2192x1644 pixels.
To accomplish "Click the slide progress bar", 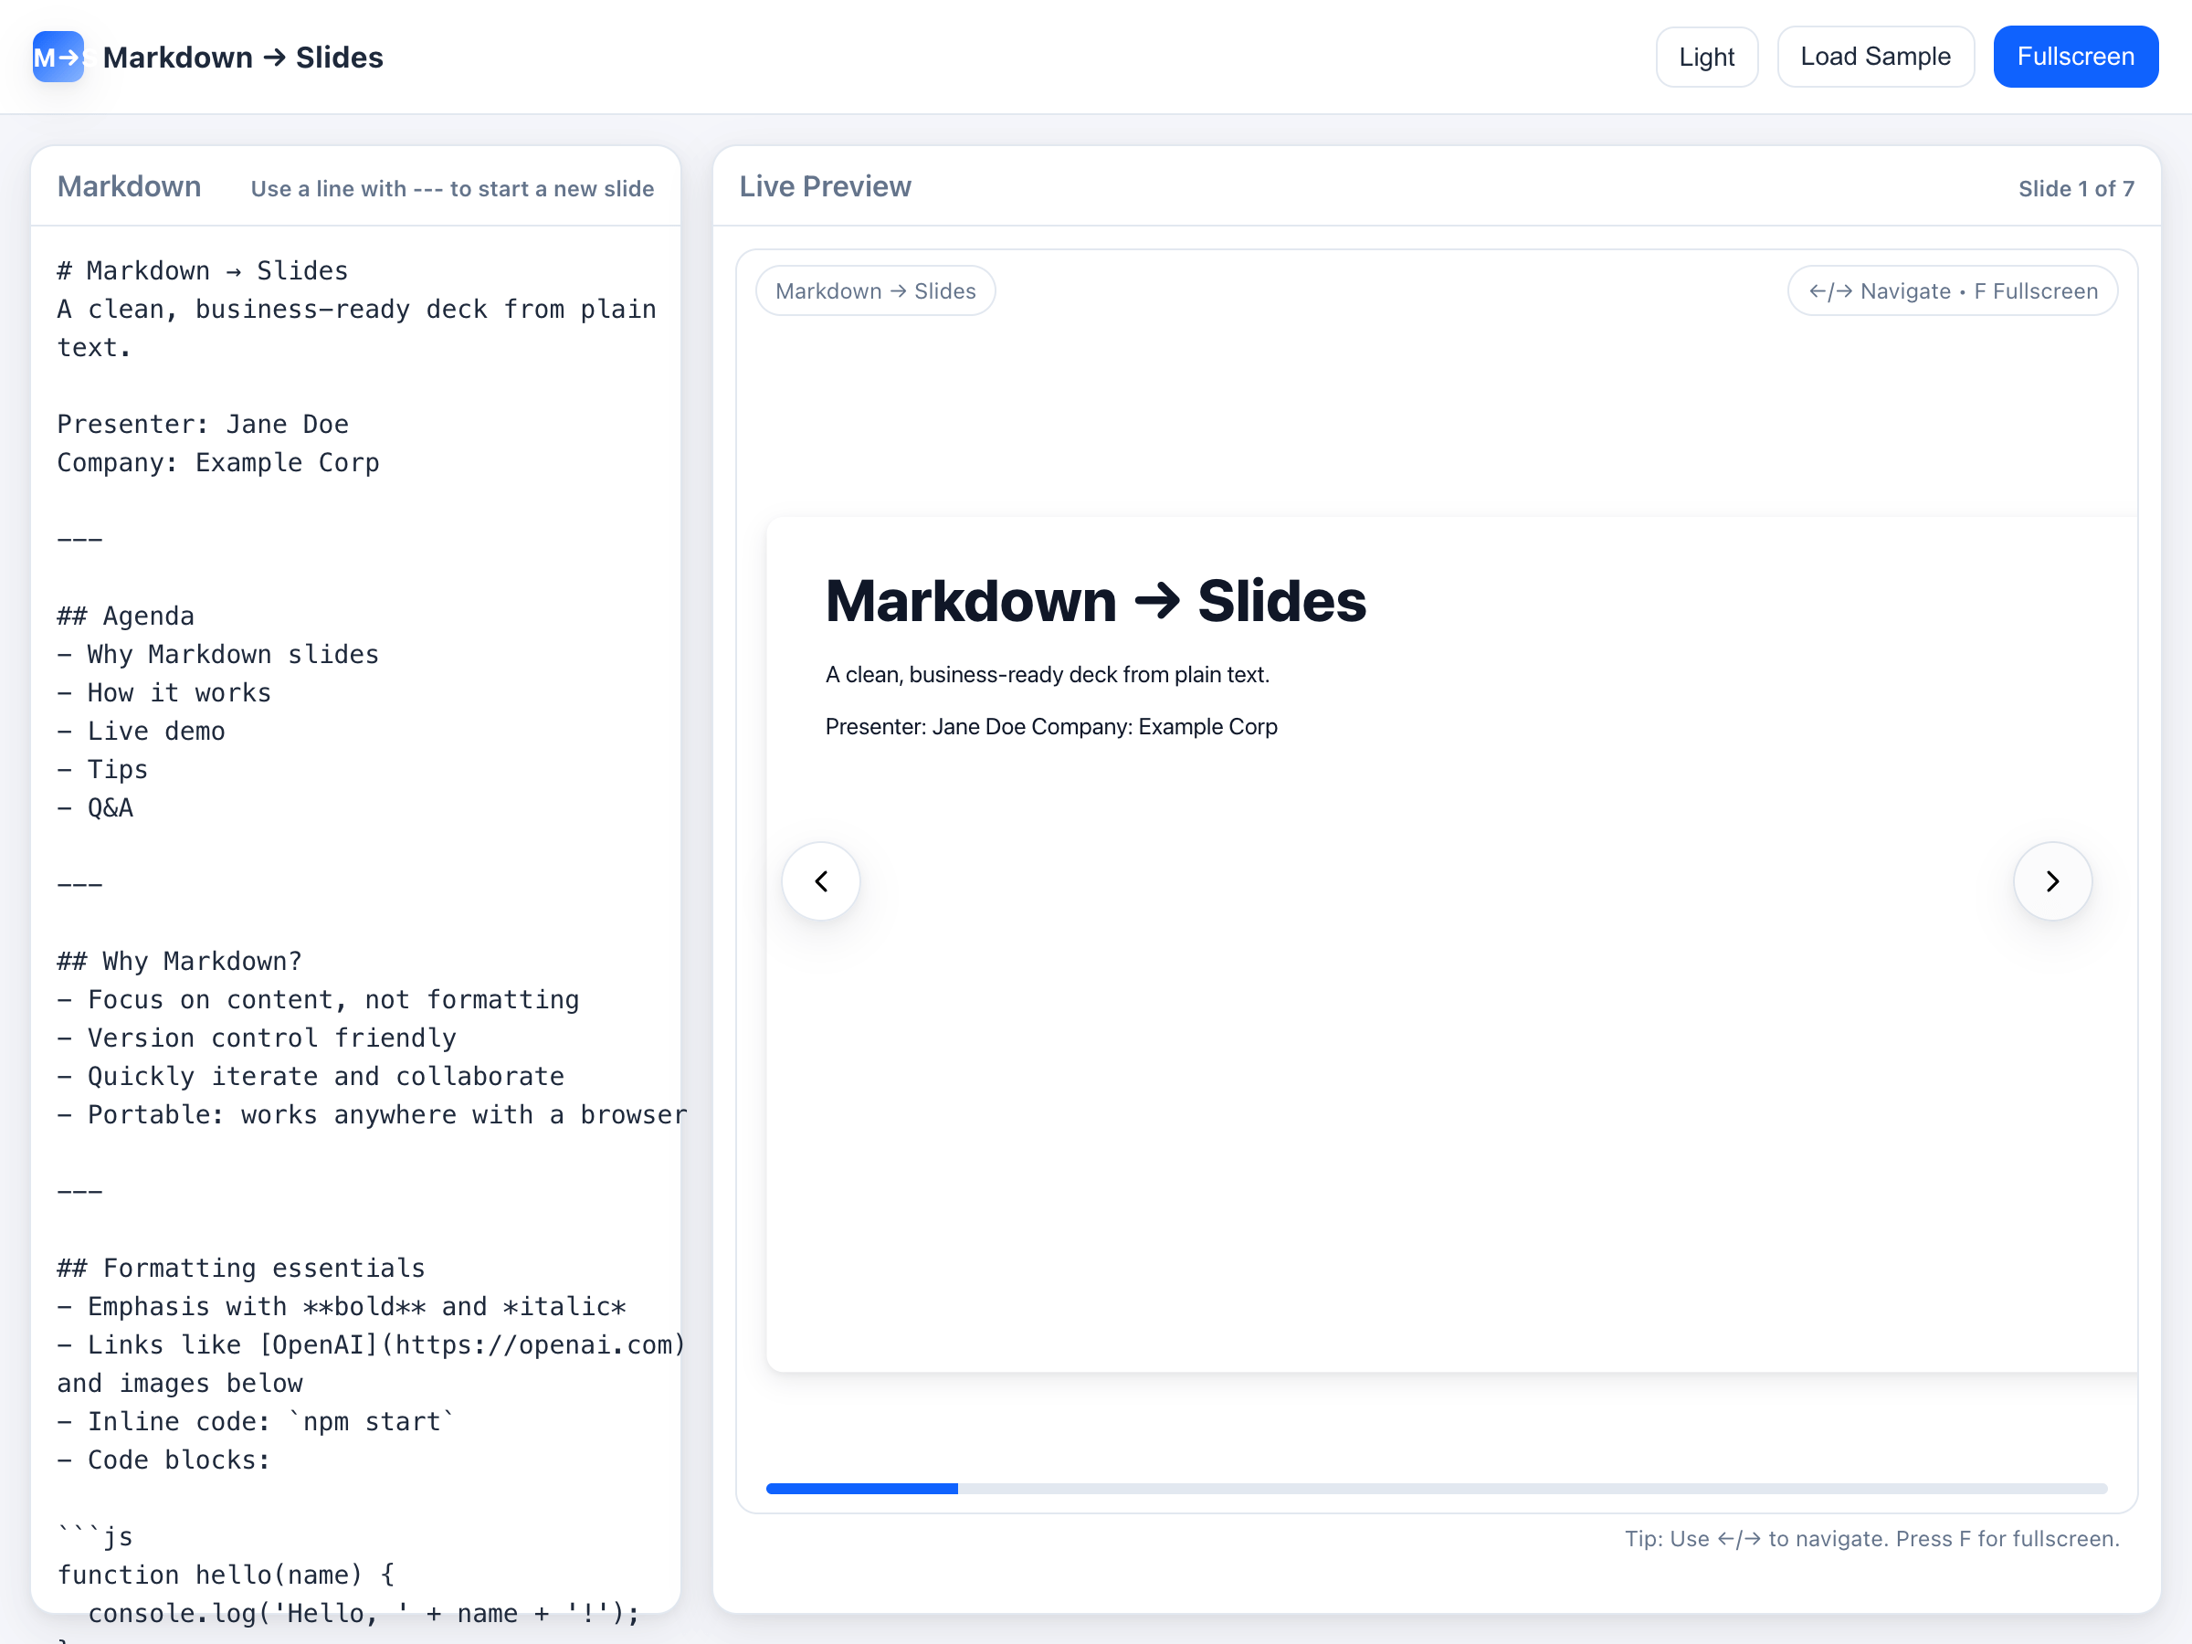I will tap(1436, 1489).
